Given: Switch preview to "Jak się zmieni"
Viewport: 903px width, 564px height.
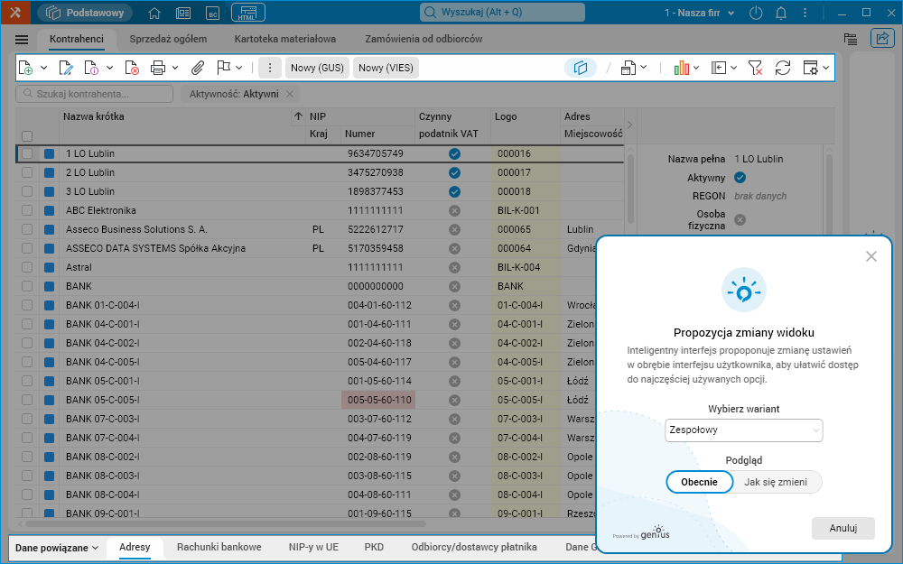Looking at the screenshot, I should point(775,482).
